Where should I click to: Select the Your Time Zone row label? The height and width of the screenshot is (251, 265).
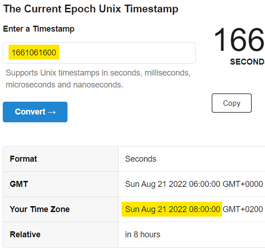click(x=39, y=209)
